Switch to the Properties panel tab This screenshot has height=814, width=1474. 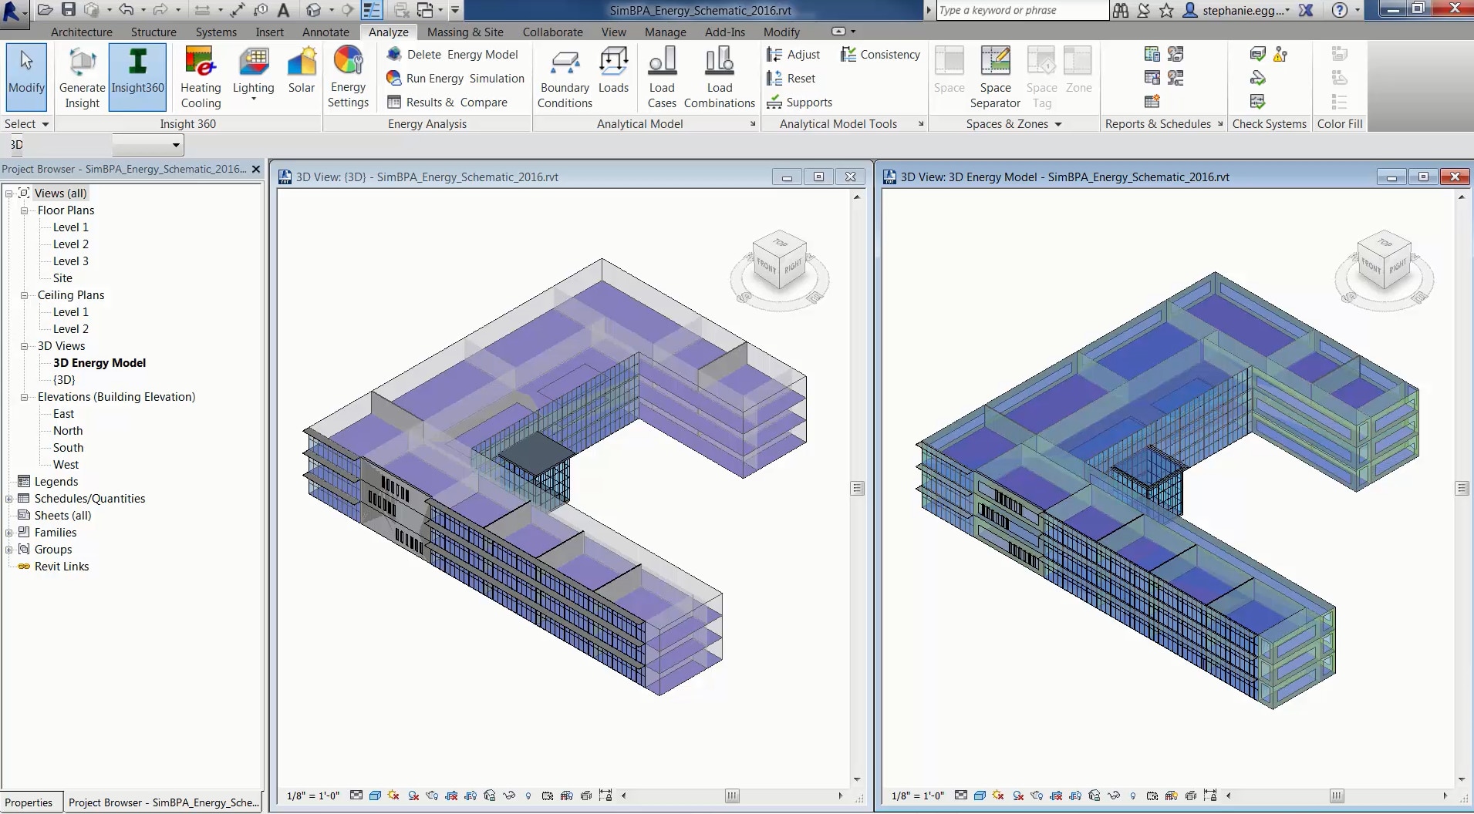[29, 802]
